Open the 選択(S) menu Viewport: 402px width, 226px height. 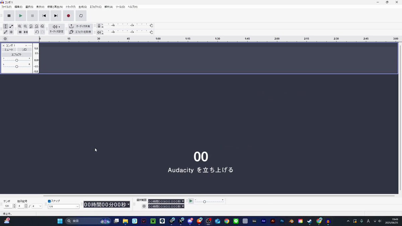tap(29, 7)
